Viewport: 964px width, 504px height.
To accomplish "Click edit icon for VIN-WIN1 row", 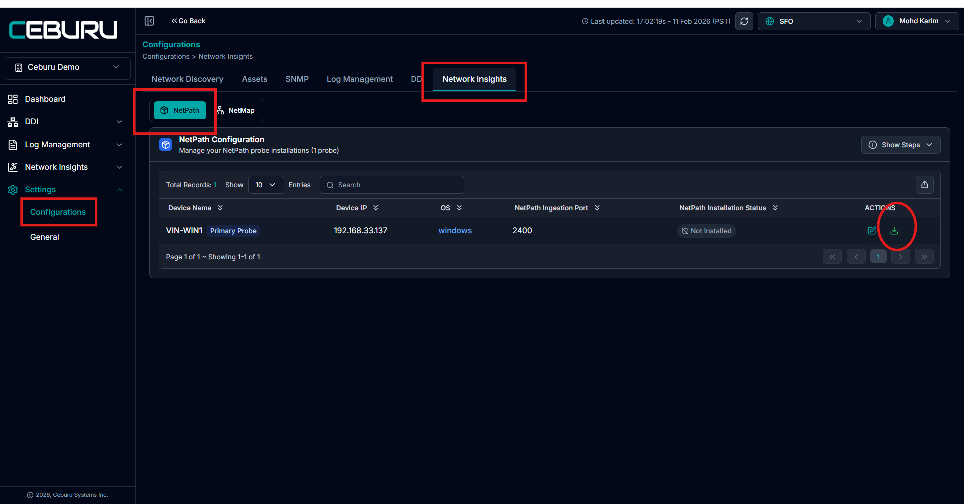I will click(x=872, y=231).
